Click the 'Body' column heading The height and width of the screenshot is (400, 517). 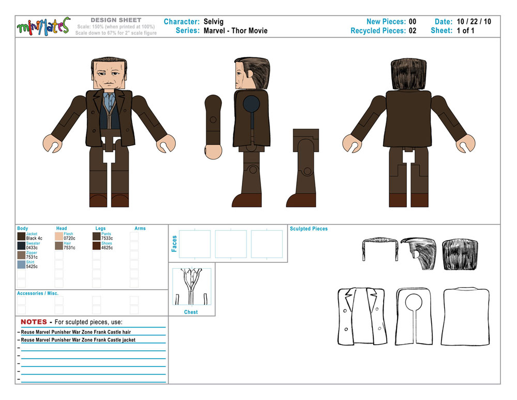coord(22,228)
